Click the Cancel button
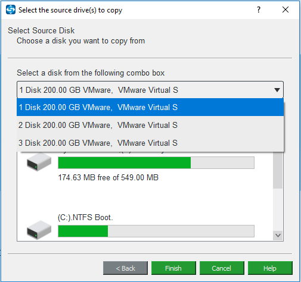Viewport: 301px width, 282px height. tap(222, 268)
